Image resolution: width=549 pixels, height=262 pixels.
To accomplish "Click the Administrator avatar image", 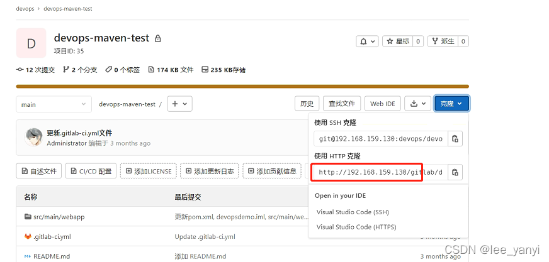I will click(x=33, y=138).
